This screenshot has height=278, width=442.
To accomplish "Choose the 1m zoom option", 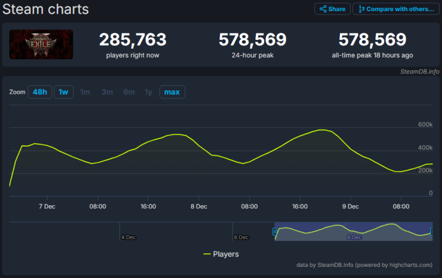I will pos(85,92).
